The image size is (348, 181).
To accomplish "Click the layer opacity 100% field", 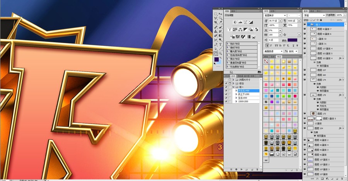I will [x=339, y=15].
